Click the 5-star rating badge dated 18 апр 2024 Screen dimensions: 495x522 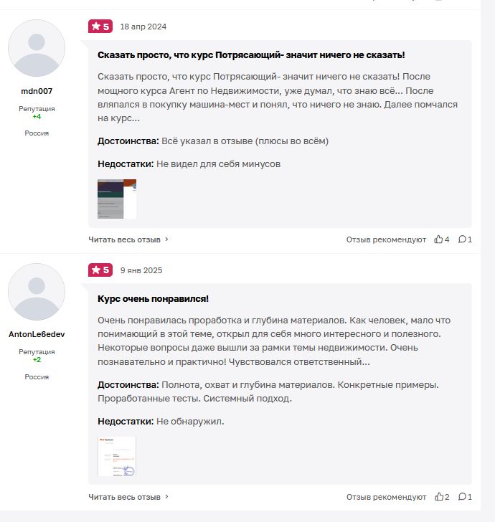pyautogui.click(x=100, y=27)
